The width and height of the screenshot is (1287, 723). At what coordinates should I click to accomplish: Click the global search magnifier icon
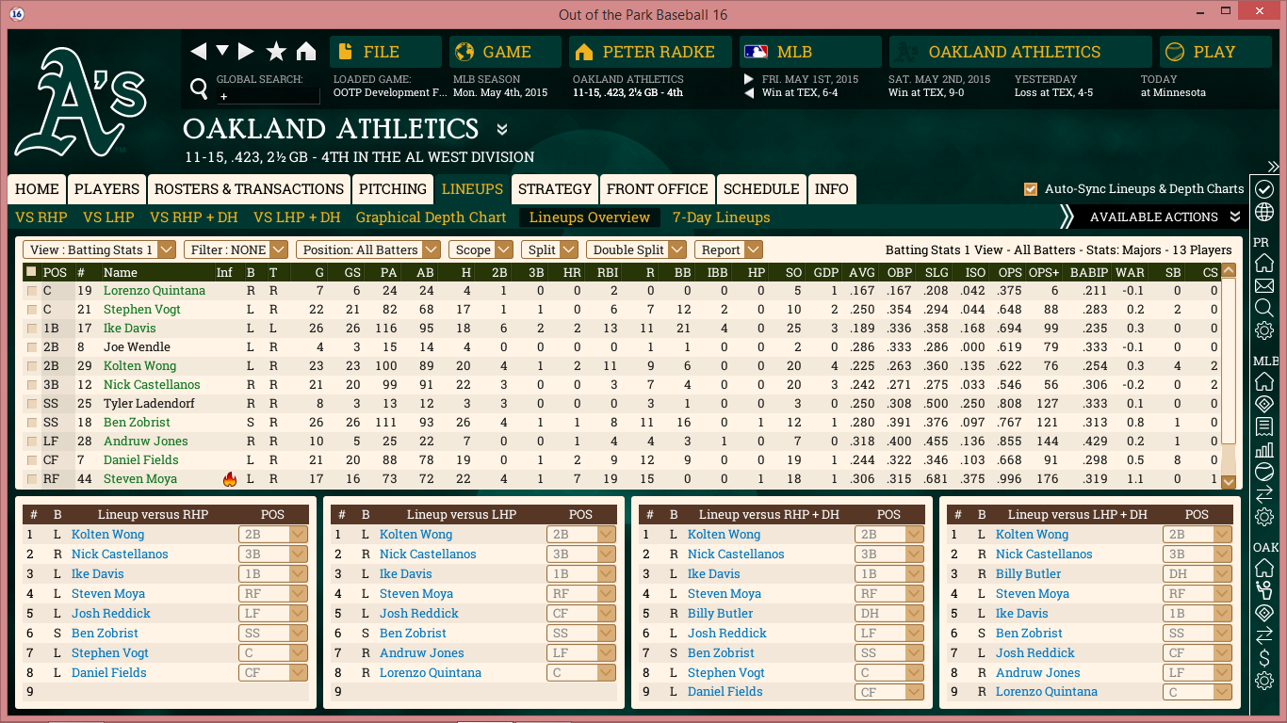pos(199,88)
